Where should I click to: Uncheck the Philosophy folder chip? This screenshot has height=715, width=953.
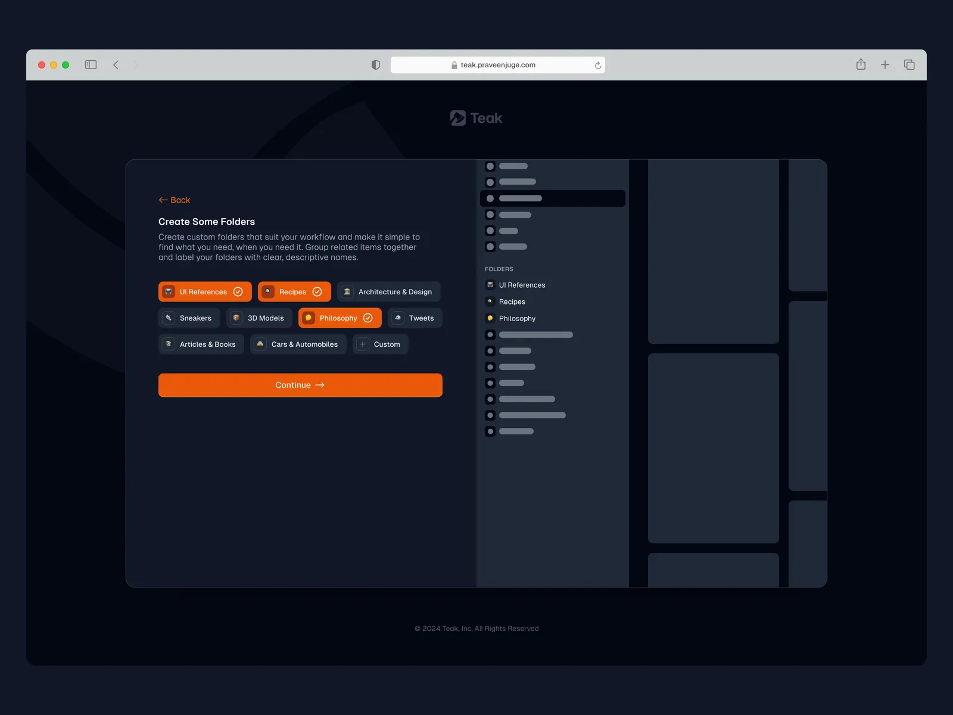[x=340, y=318]
